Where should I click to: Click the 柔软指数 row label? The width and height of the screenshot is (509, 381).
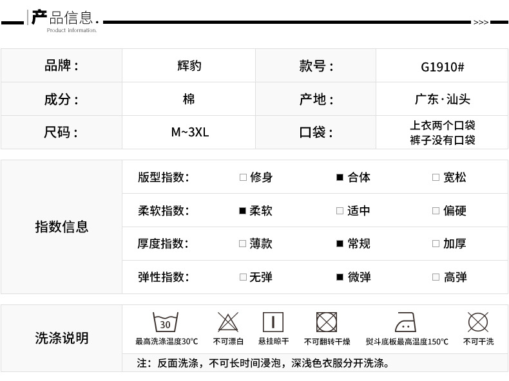(x=164, y=210)
